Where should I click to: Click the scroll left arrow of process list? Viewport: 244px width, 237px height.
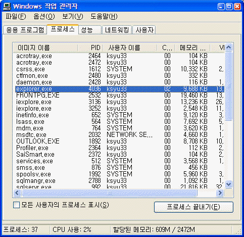click(x=17, y=193)
